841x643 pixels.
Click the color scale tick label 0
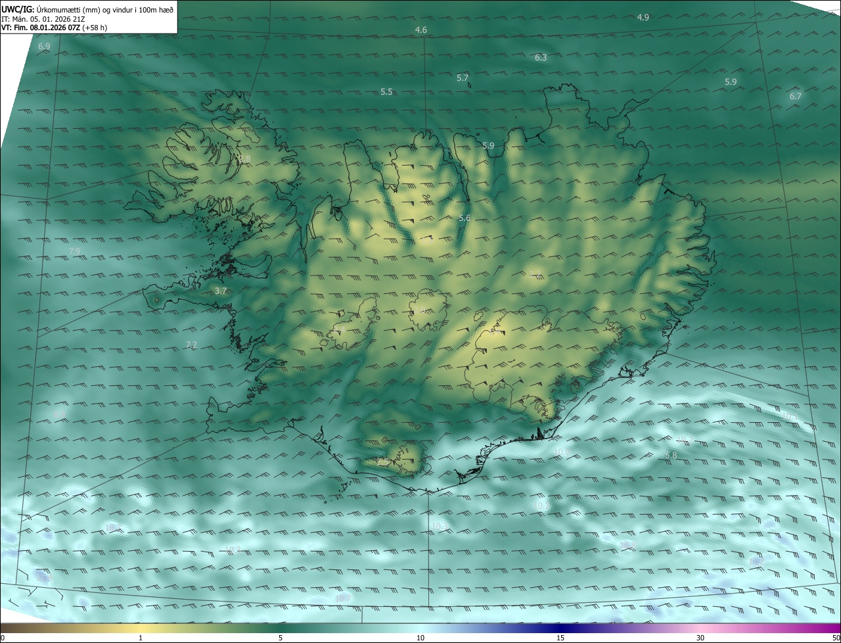pyautogui.click(x=3, y=638)
